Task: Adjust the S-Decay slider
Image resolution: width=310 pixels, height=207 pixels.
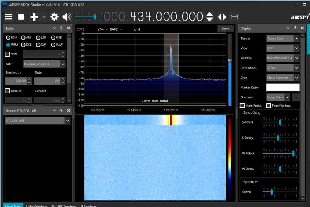Action: coord(280,138)
